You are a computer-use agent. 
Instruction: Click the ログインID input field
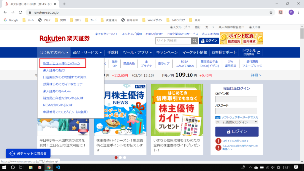point(236,99)
